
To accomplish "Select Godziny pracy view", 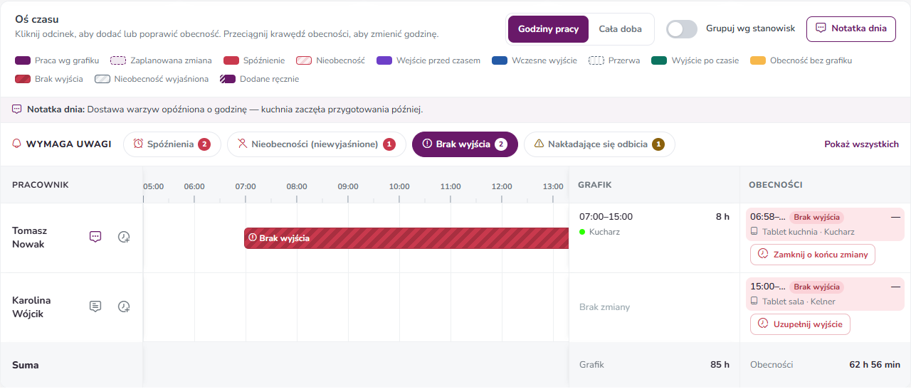I will tap(548, 29).
